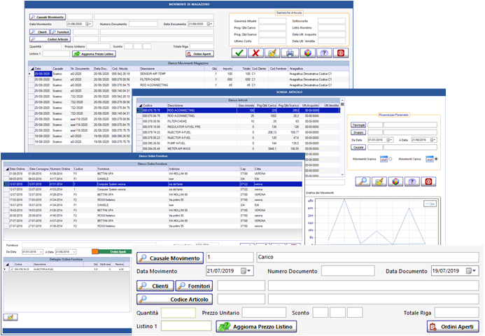The width and height of the screenshot is (485, 336).
Task: Click small Aggiorna Prezzo Listino in Movimenti window
Action: click(x=94, y=54)
